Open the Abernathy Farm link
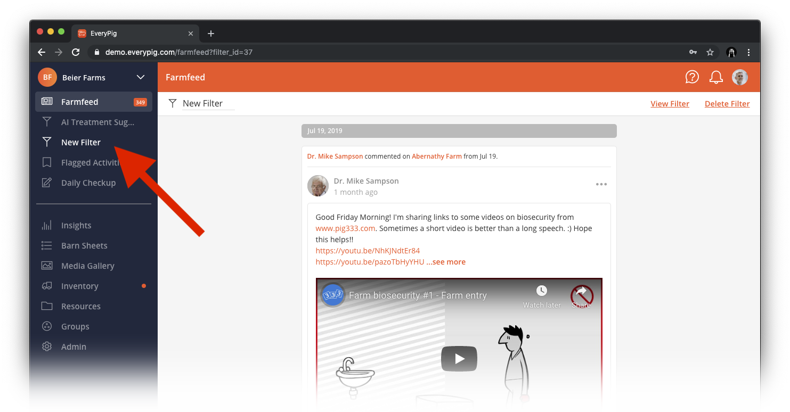 tap(437, 156)
